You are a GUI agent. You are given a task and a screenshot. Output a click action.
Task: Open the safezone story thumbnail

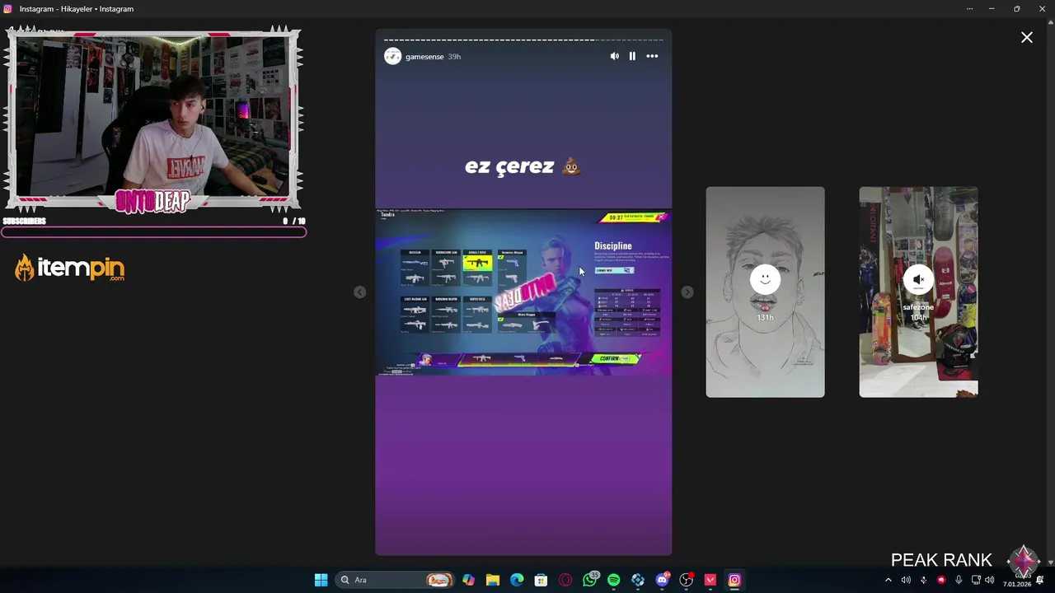pyautogui.click(x=918, y=292)
